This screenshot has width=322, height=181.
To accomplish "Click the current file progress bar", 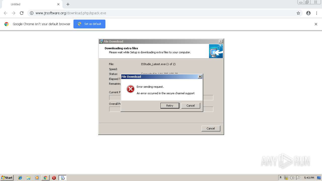I will click(x=161, y=98).
